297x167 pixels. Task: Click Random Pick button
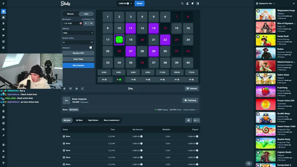click(x=78, y=53)
